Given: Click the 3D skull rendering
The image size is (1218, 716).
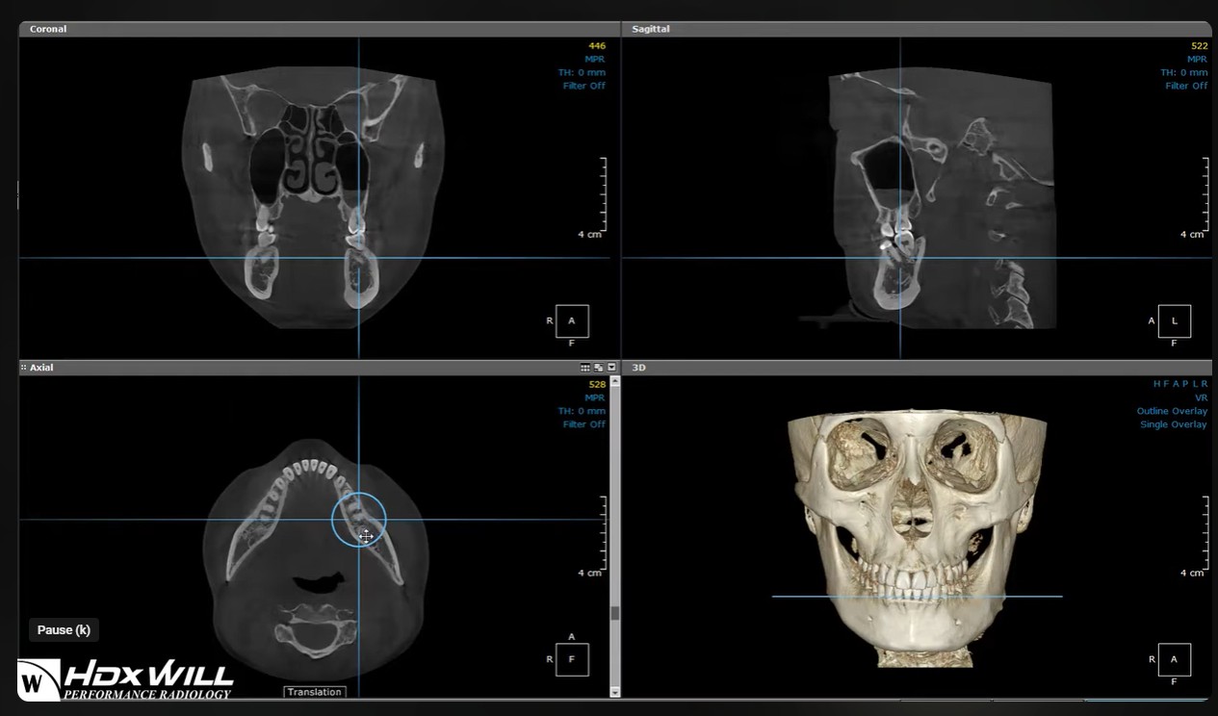Looking at the screenshot, I should pos(917,539).
